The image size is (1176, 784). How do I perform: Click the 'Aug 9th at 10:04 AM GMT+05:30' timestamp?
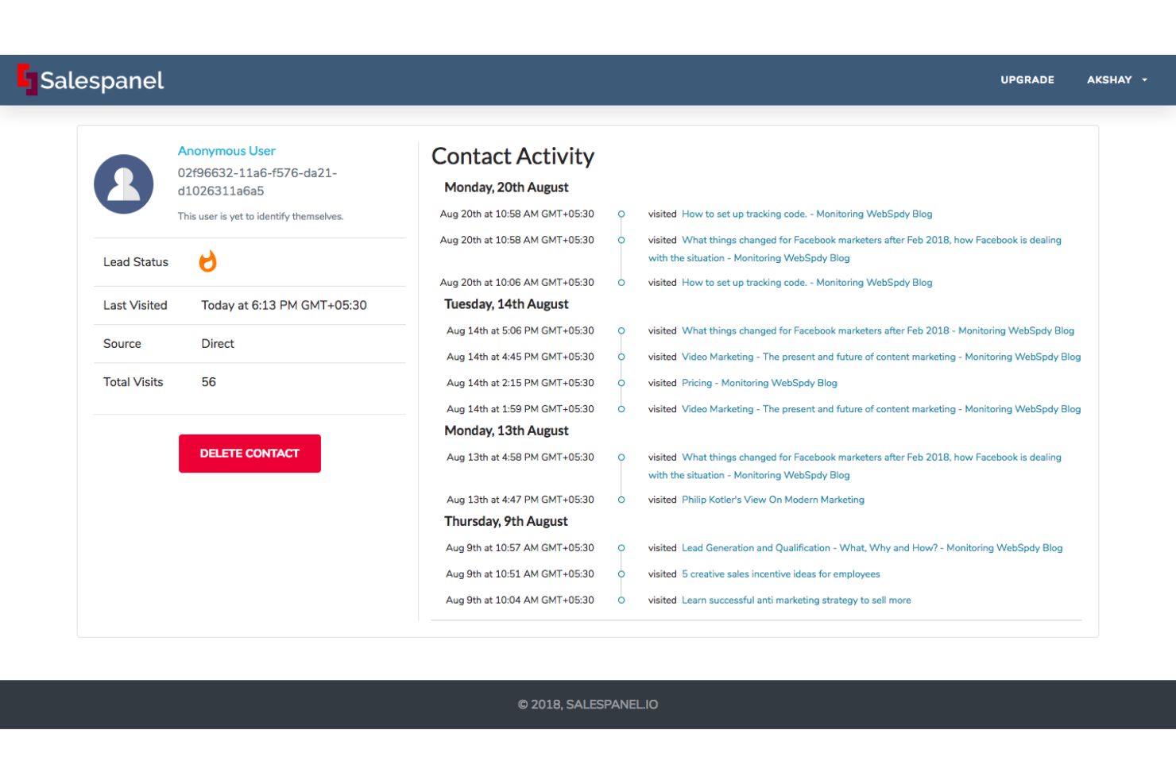(x=520, y=601)
